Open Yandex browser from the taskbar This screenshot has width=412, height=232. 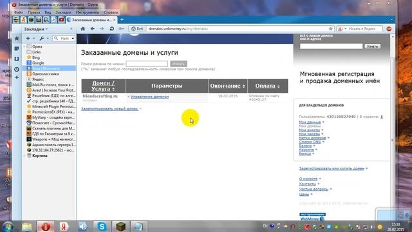point(63,226)
